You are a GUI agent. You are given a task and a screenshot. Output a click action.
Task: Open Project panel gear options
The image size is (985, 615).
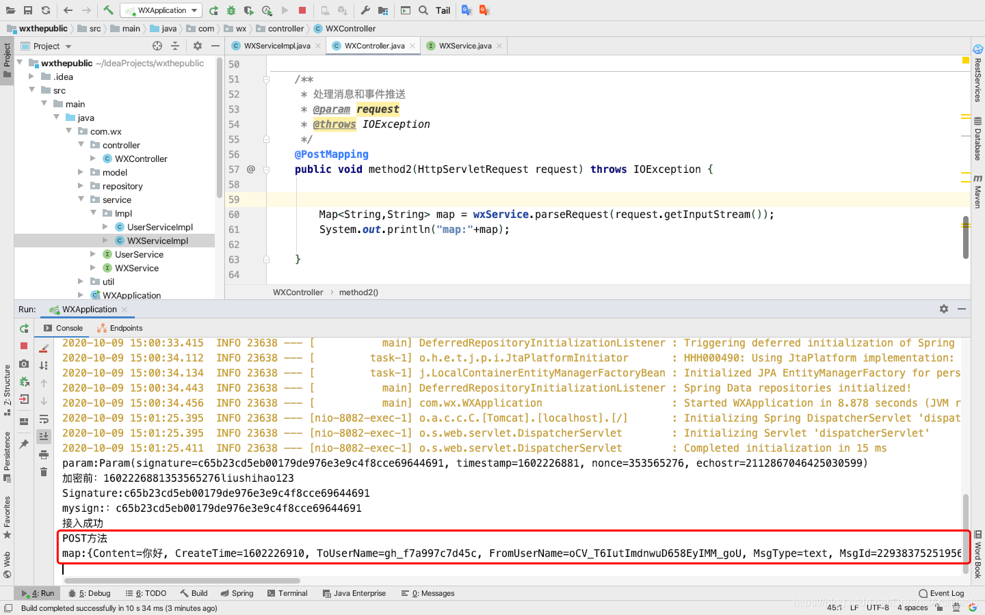tap(198, 46)
